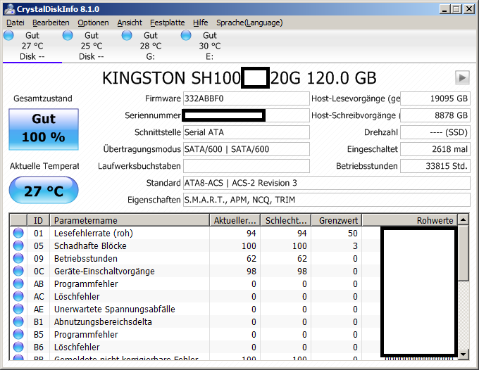This screenshot has width=479, height=370.
Task: Sort by Parametername column header
Action: (130, 220)
